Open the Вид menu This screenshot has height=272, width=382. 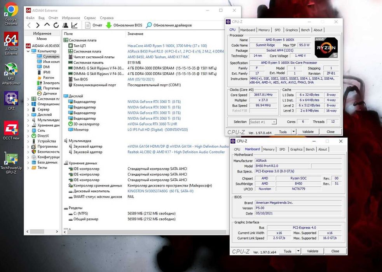[42, 18]
